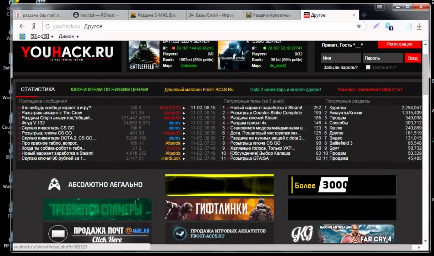Open thread Скупаю инвентарь CS GO

48,128
